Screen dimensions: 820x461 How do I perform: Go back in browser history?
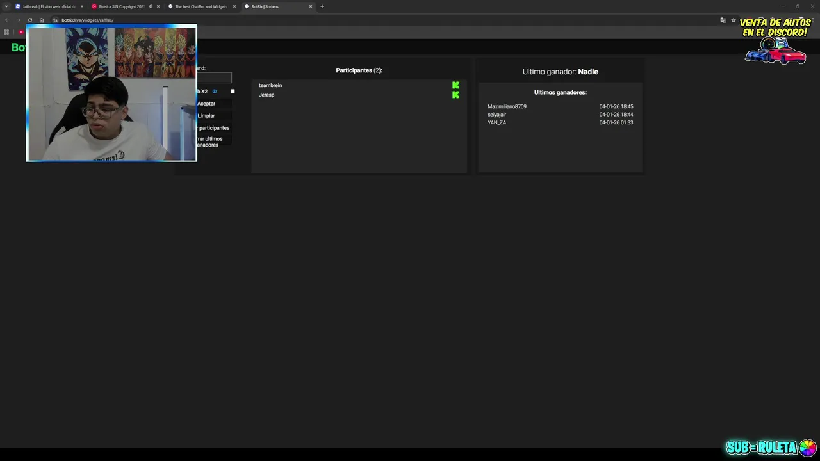point(7,20)
